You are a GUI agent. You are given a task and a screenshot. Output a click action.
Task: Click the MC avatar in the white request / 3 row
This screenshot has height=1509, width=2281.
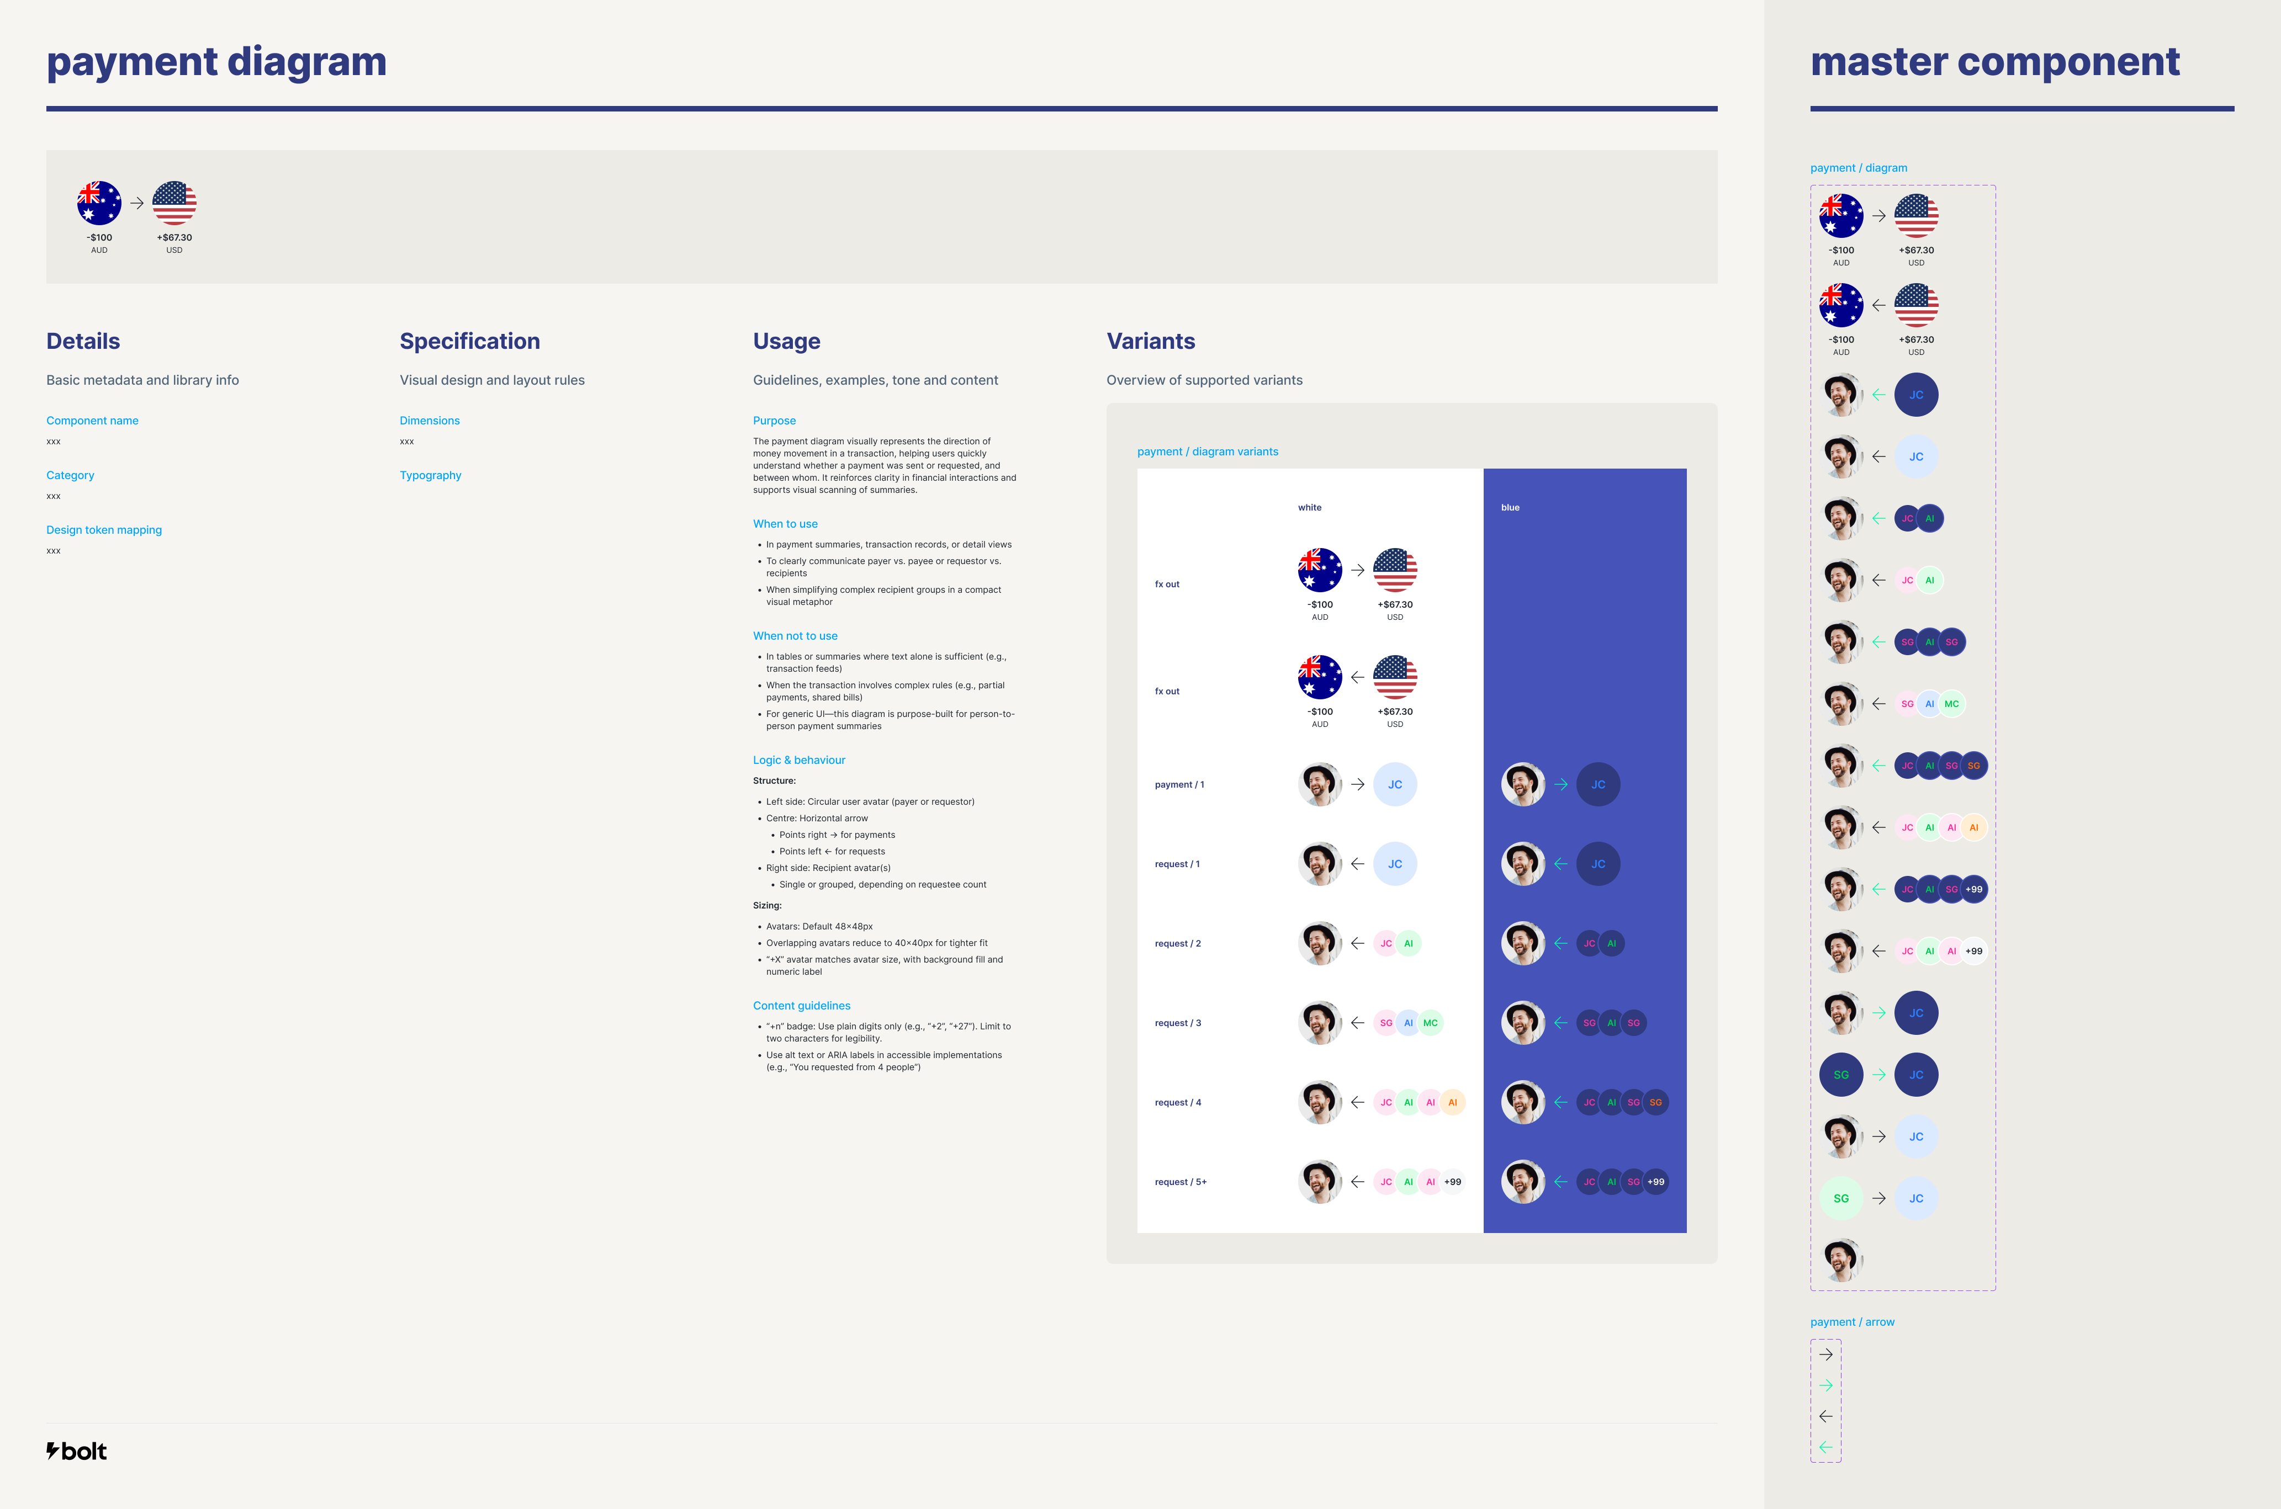[1431, 1023]
